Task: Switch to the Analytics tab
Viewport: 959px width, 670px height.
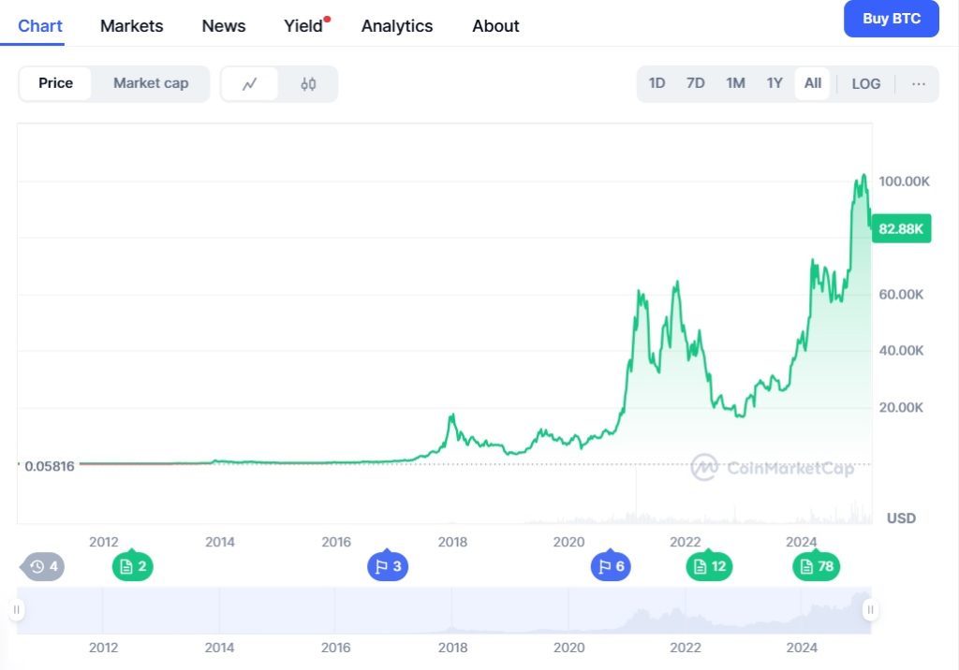Action: click(397, 25)
